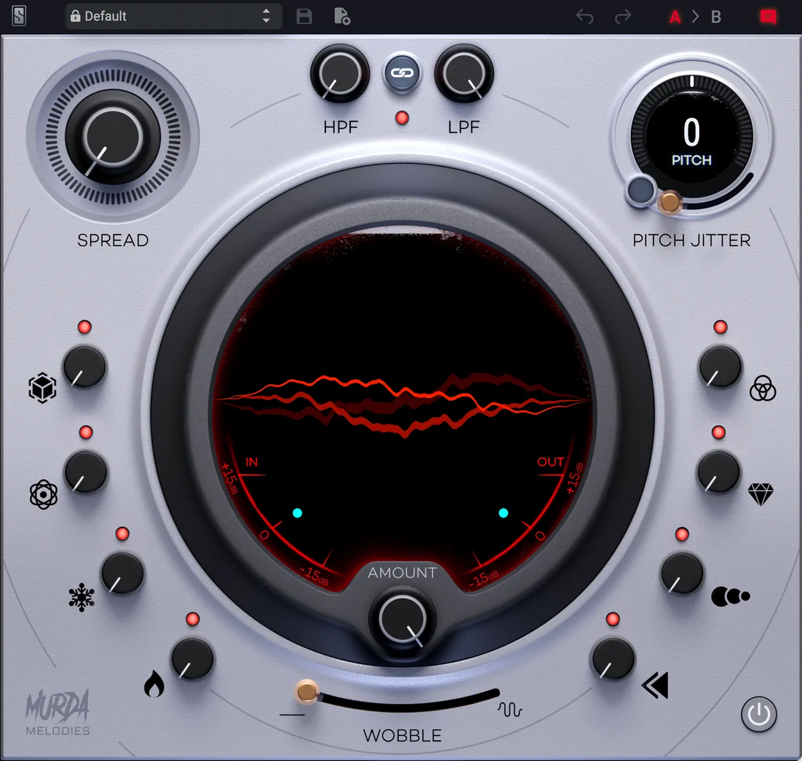Click the rewind reverse effect icon
Screen dimensions: 802x761
pos(654,686)
